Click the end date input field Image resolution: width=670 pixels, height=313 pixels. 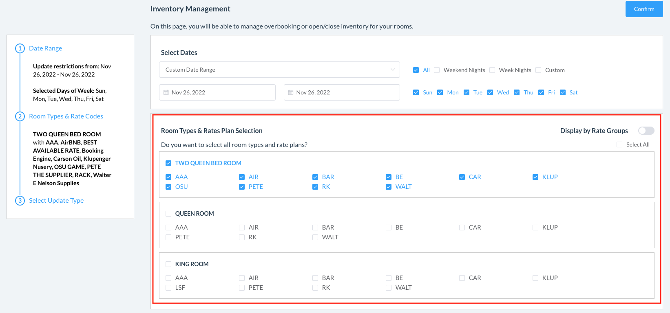click(342, 92)
